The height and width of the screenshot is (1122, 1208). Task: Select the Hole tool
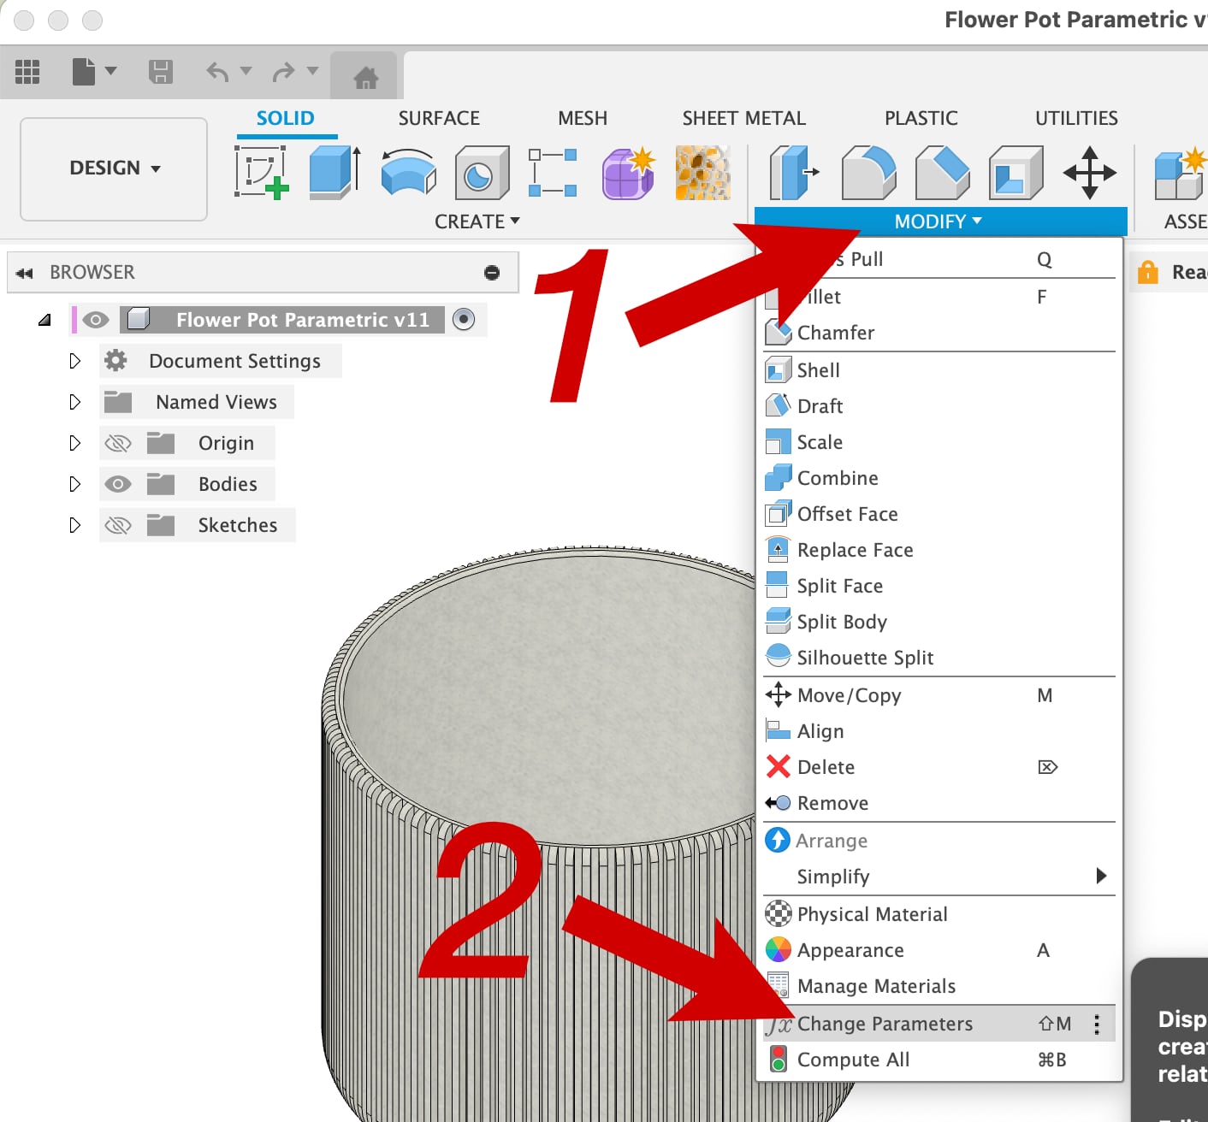482,172
